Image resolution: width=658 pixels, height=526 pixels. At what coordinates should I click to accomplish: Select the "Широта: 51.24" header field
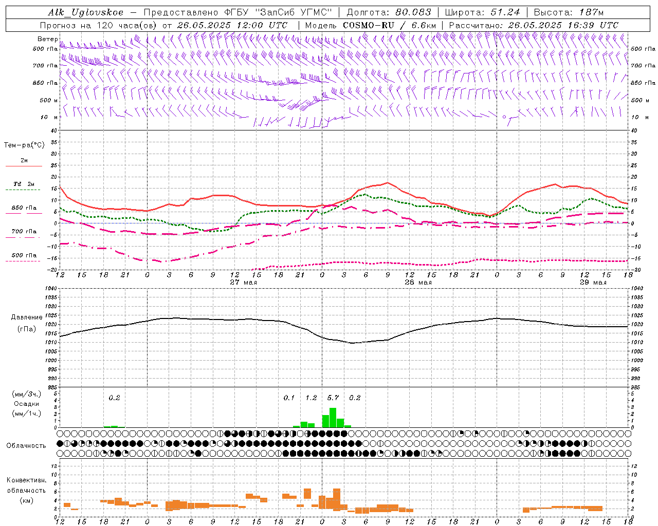point(482,12)
